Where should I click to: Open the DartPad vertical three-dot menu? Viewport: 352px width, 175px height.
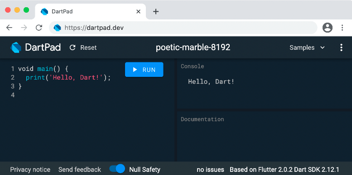[341, 47]
